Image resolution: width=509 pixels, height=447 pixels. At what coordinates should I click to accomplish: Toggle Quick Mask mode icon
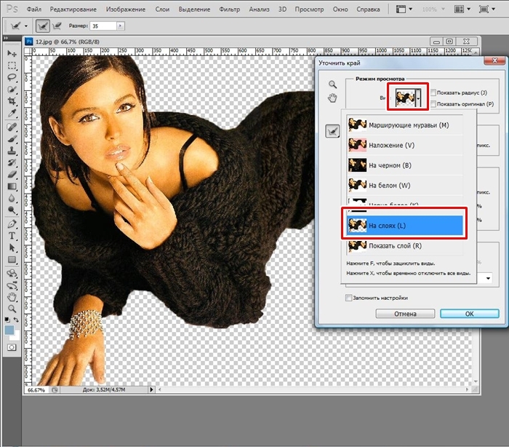[x=12, y=348]
